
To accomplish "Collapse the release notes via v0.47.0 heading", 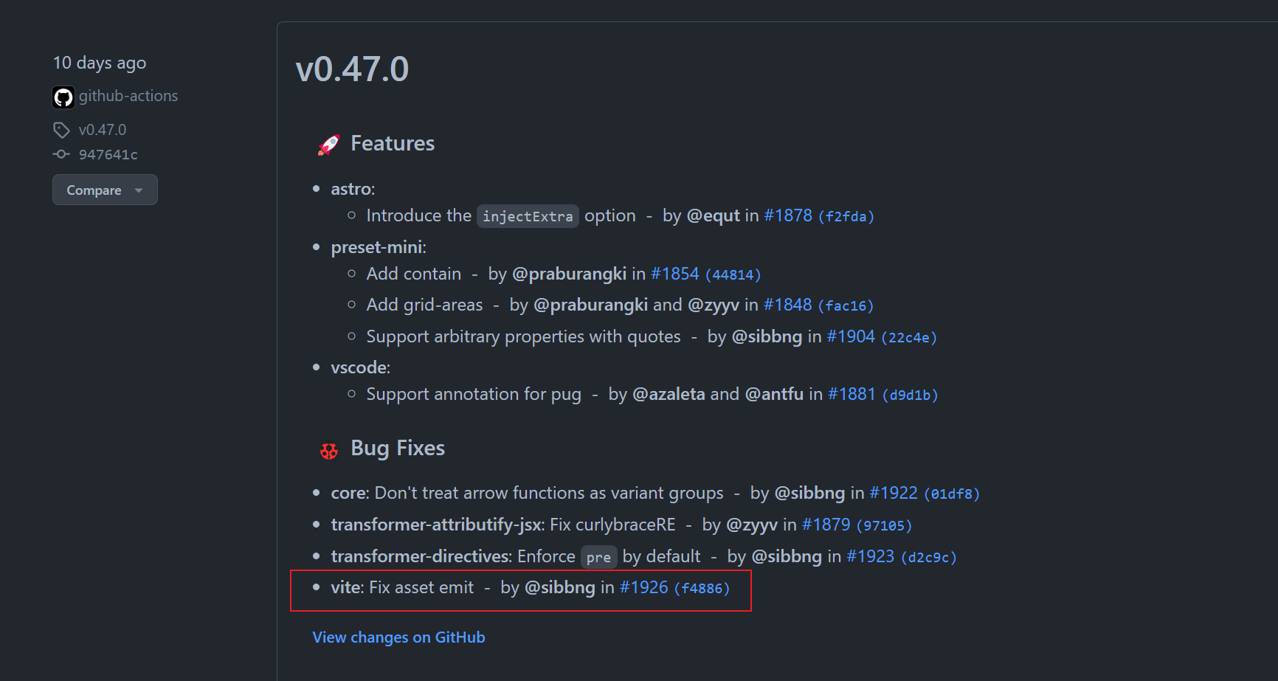I will tap(352, 69).
